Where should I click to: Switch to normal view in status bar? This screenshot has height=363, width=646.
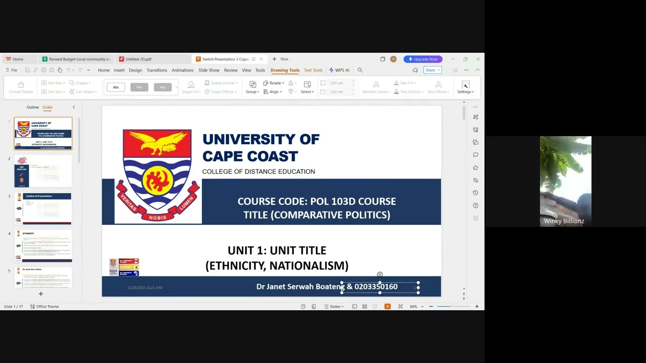(x=354, y=307)
